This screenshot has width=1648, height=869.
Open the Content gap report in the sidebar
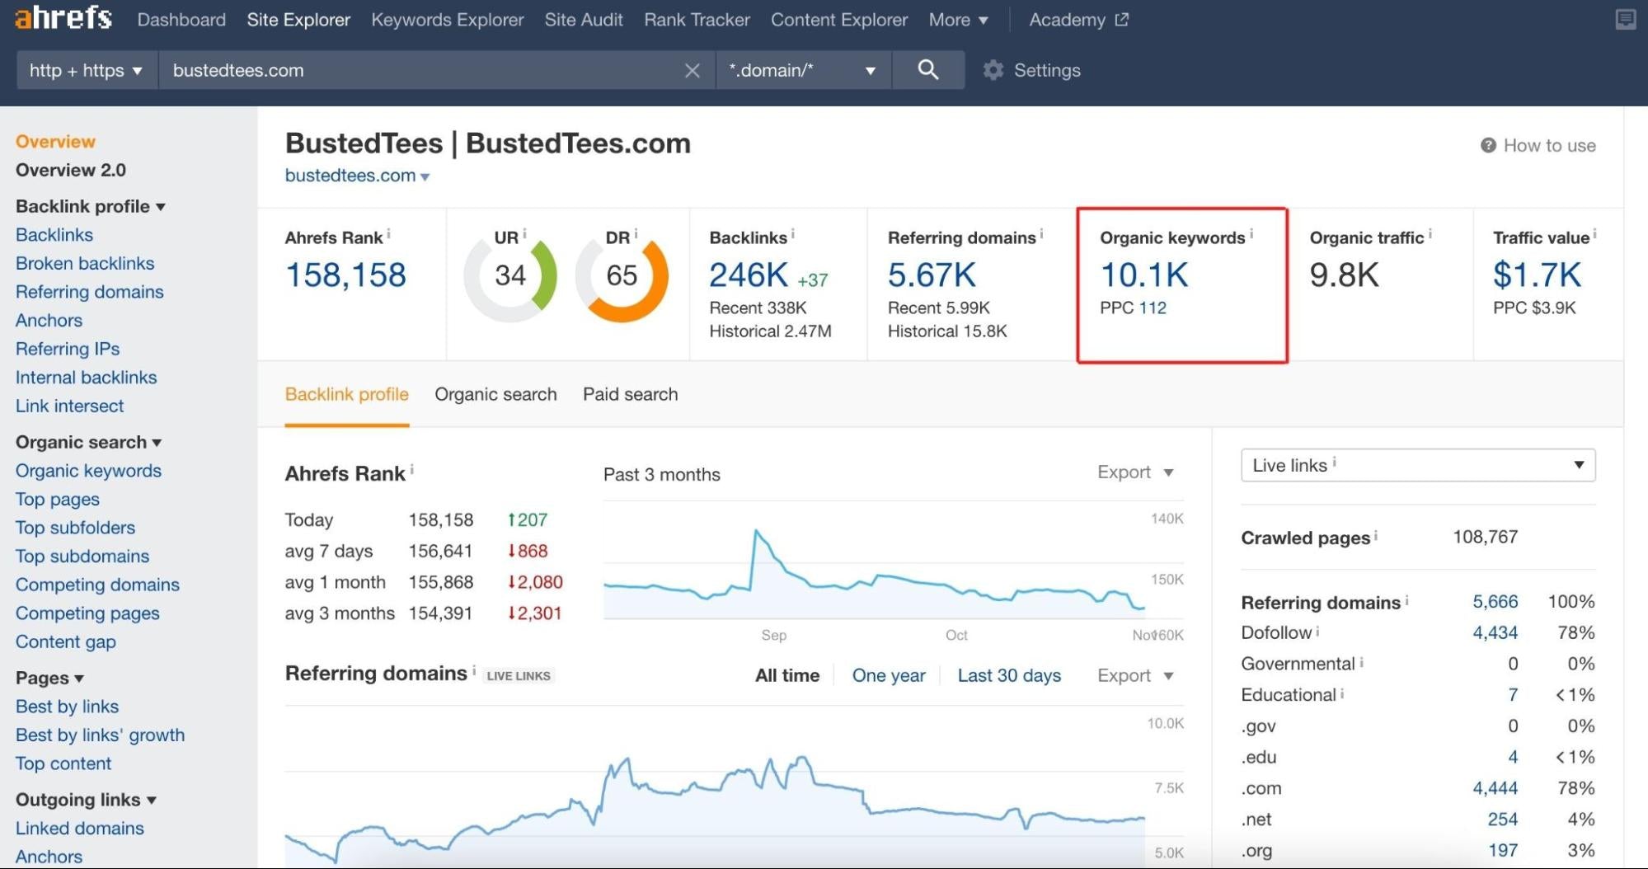coord(65,641)
